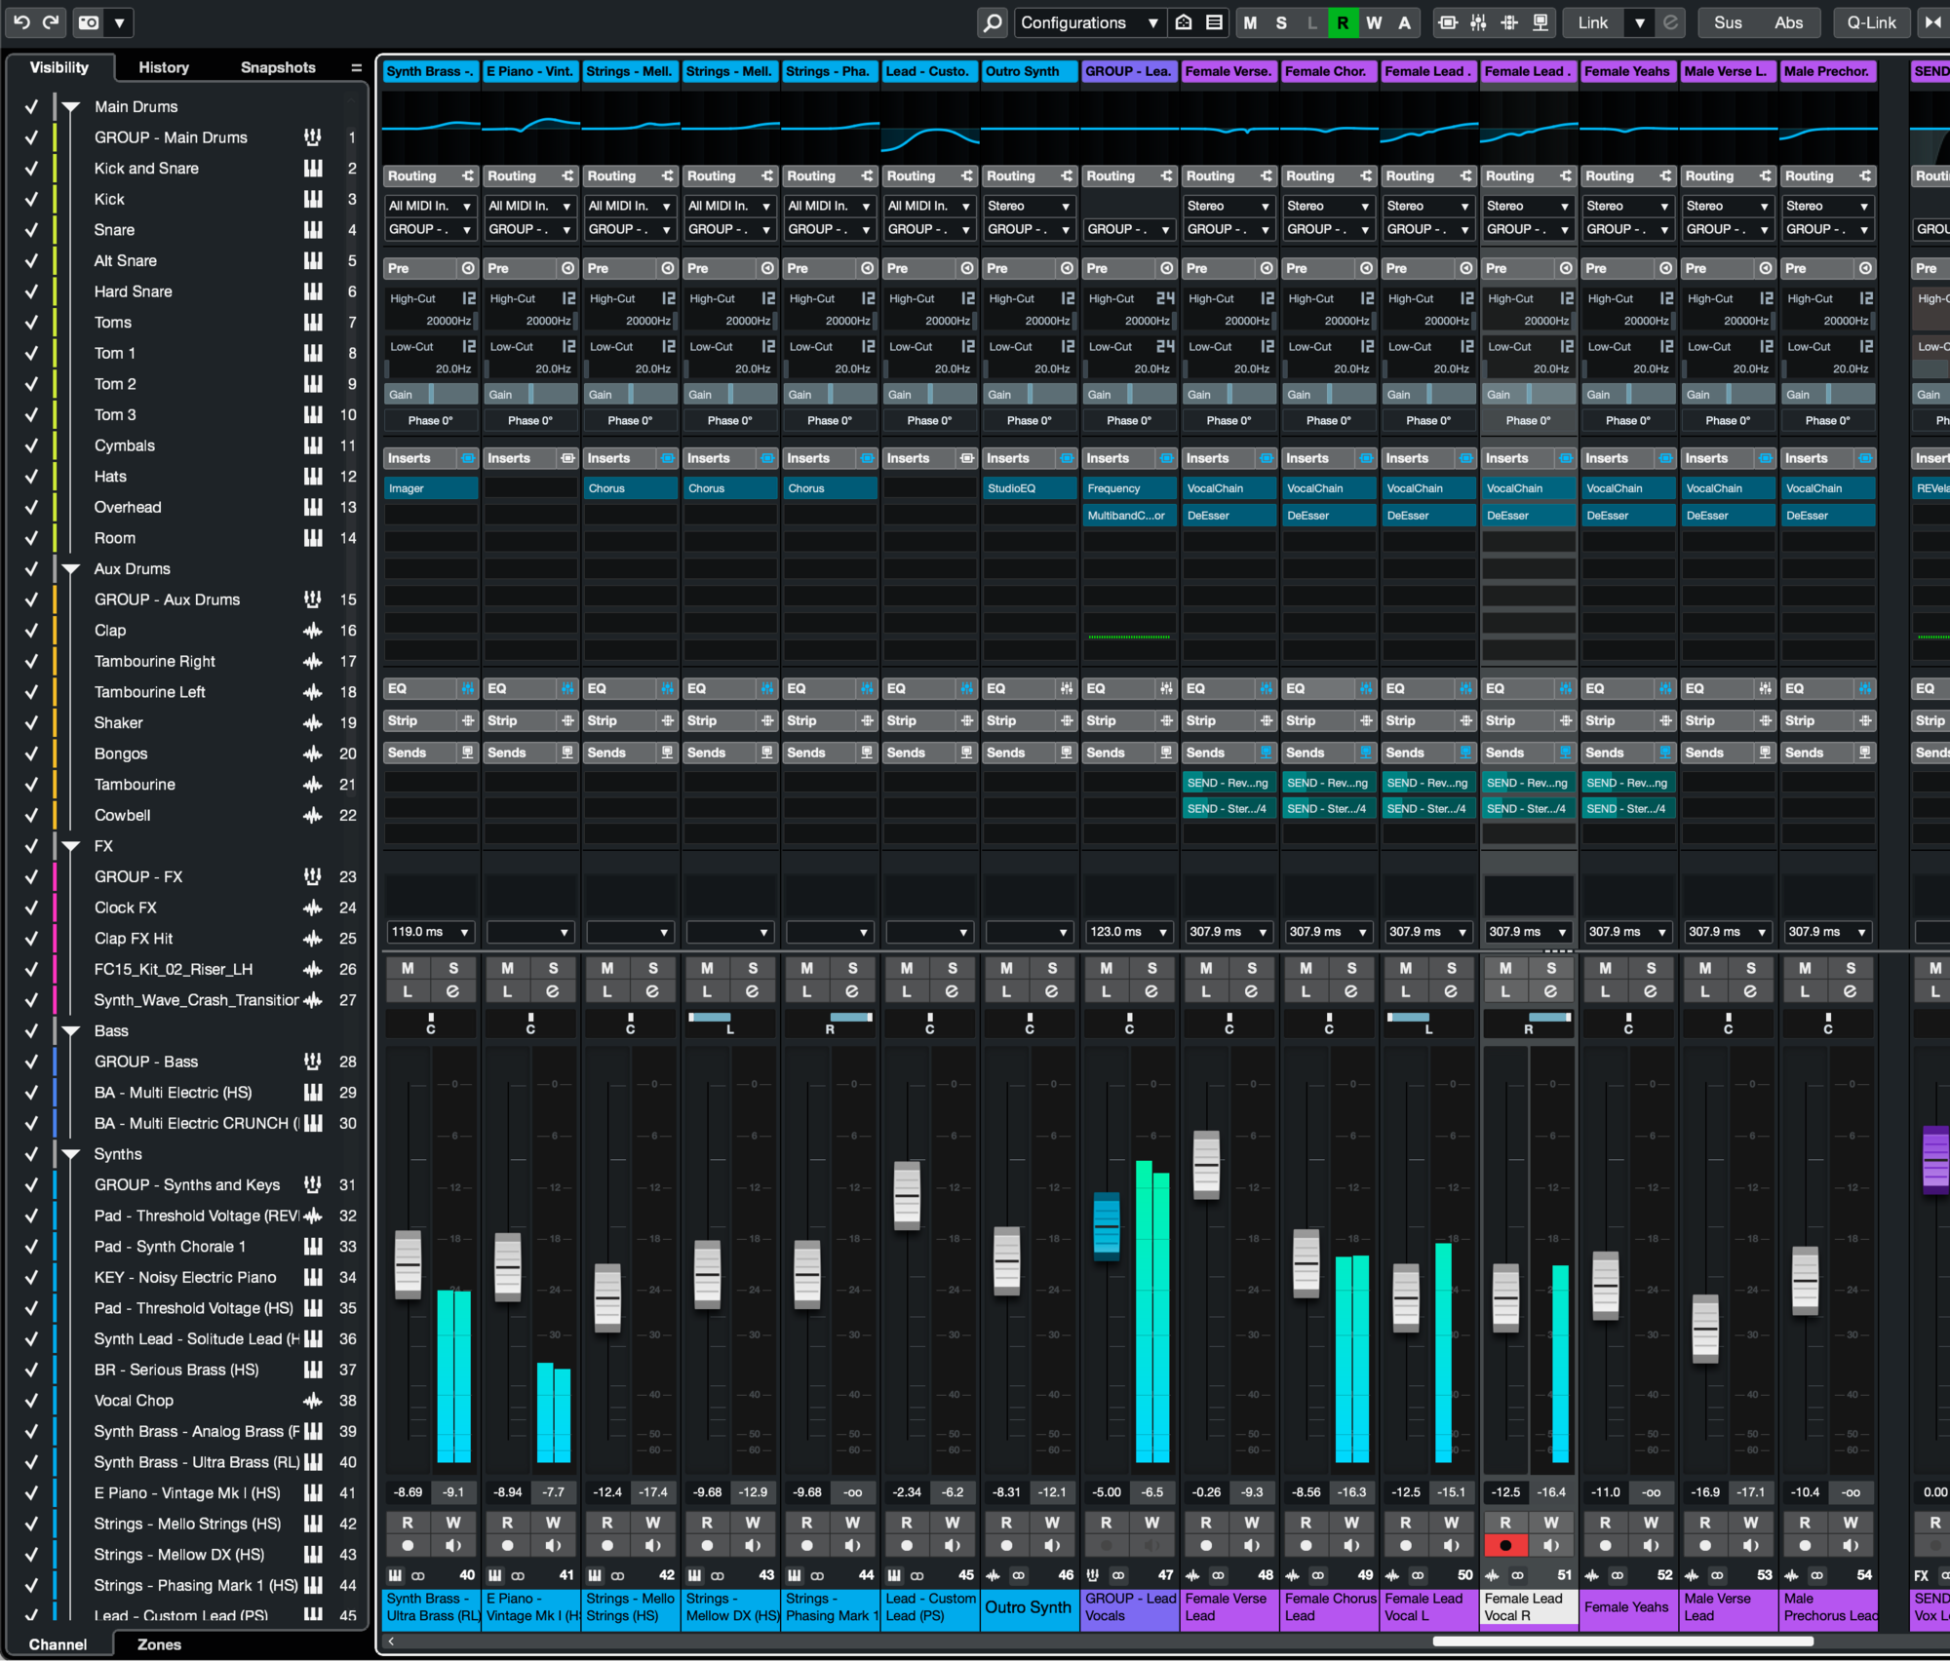The width and height of the screenshot is (1950, 1661).
Task: Click the channel search magnifying glass icon
Action: coord(992,22)
